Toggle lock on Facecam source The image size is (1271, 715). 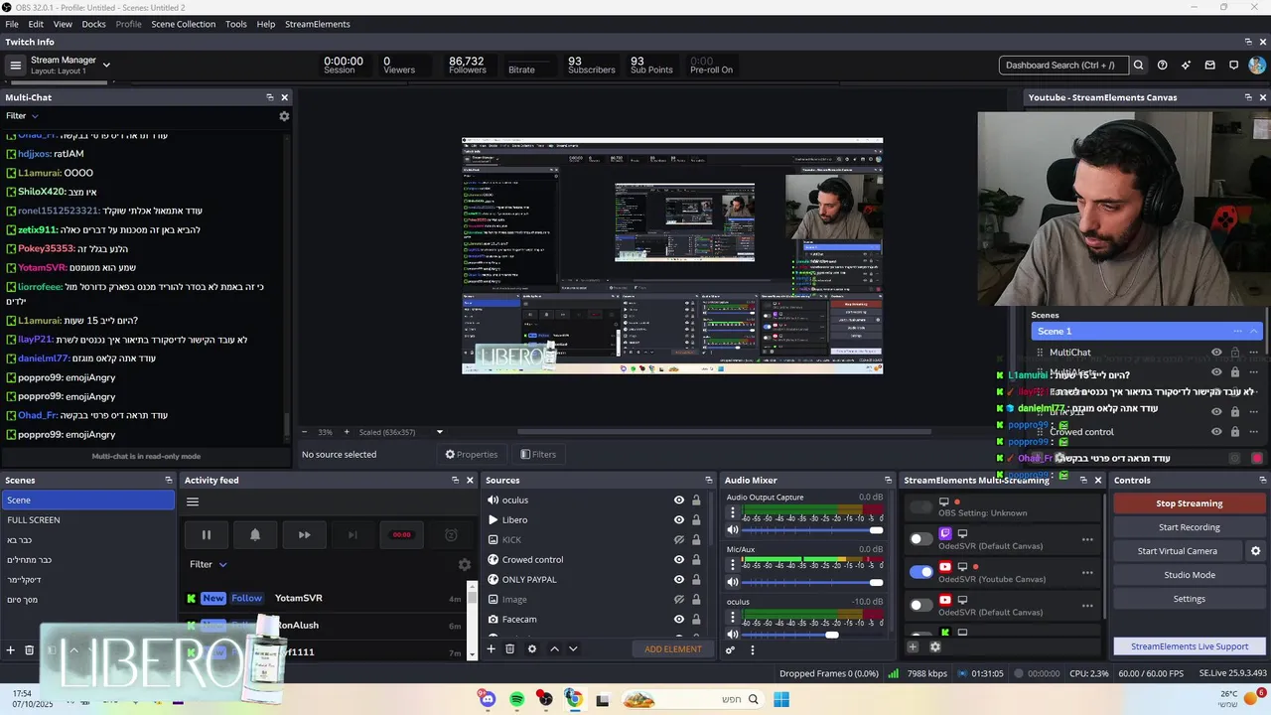pyautogui.click(x=696, y=620)
